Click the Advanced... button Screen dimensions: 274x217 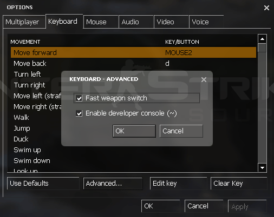pos(113,184)
